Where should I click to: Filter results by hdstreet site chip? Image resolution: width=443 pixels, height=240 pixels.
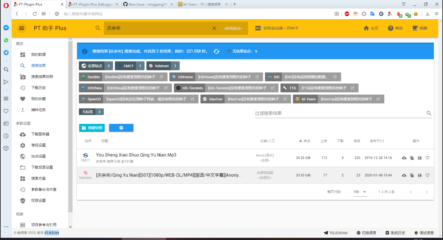pos(163,66)
